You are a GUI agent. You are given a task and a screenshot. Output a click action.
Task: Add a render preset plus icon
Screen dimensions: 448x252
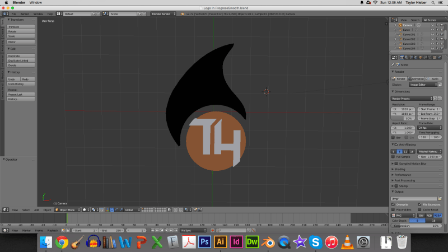click(x=435, y=99)
